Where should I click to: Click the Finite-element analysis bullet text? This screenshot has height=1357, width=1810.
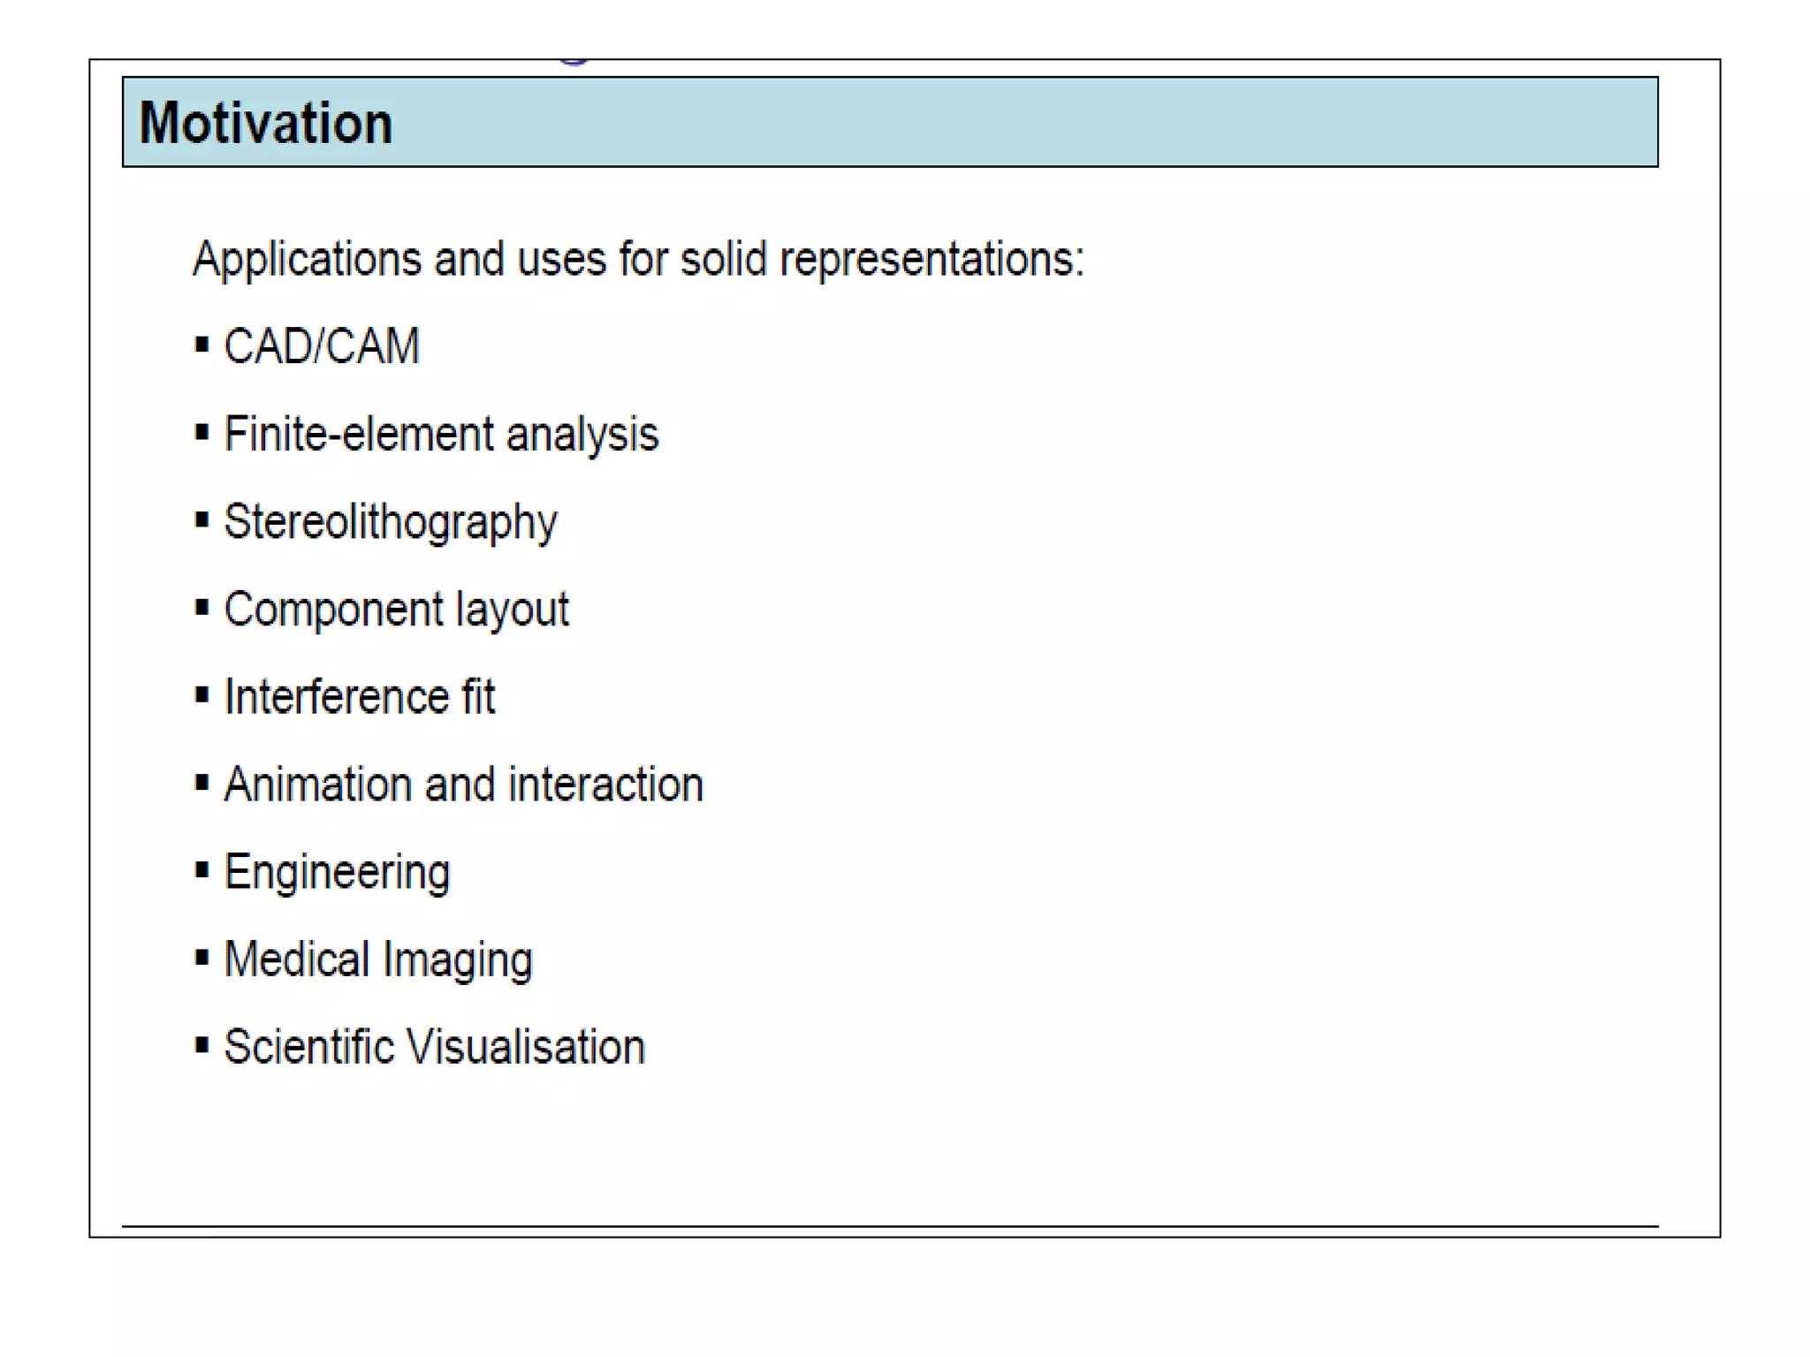click(441, 435)
